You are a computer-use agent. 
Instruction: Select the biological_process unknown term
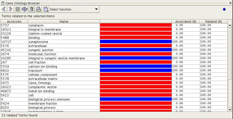point(49,99)
